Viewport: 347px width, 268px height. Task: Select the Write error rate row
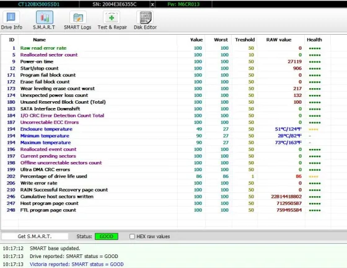click(x=166, y=183)
